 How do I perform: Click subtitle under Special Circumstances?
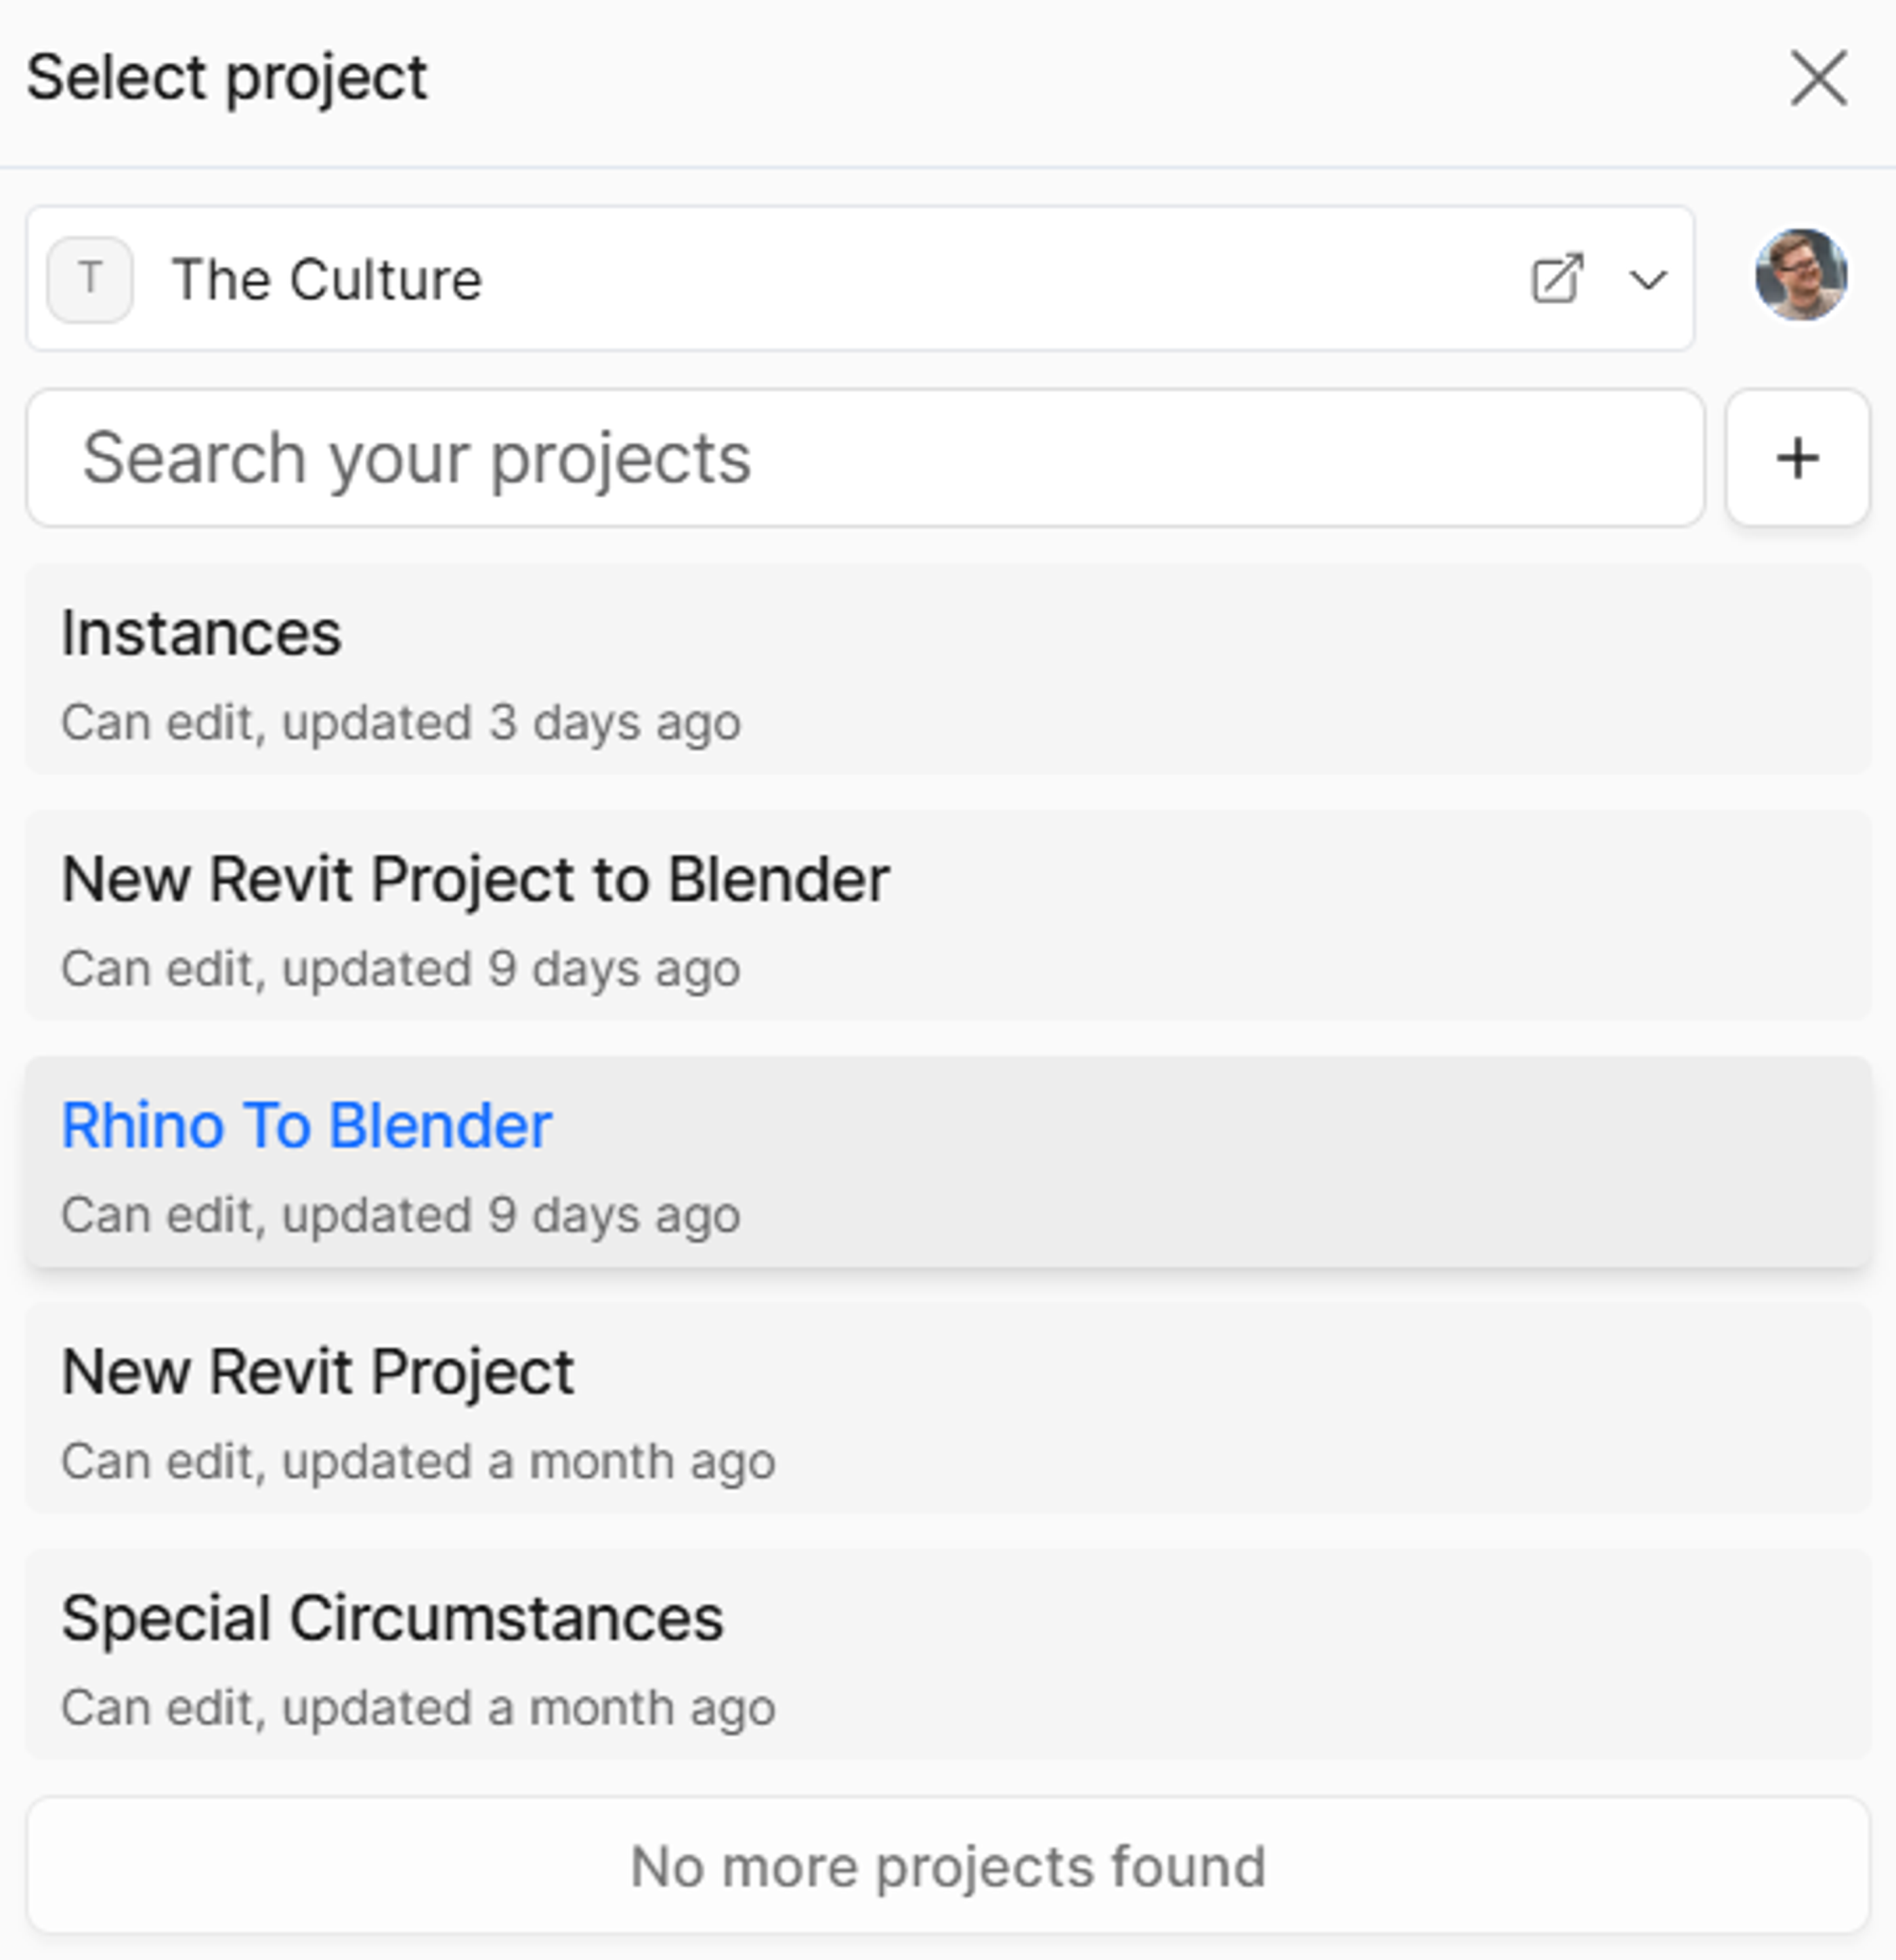pos(418,1707)
